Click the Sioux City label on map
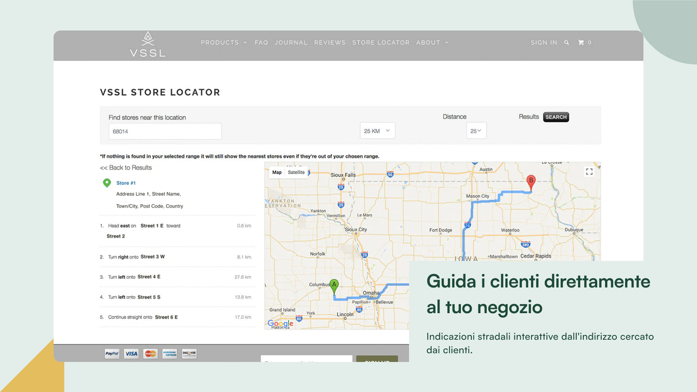This screenshot has width=697, height=392. coord(356,230)
